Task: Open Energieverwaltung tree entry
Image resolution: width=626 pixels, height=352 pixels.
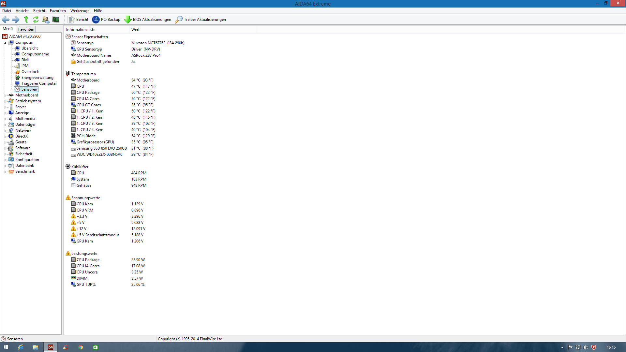Action: coord(37,78)
